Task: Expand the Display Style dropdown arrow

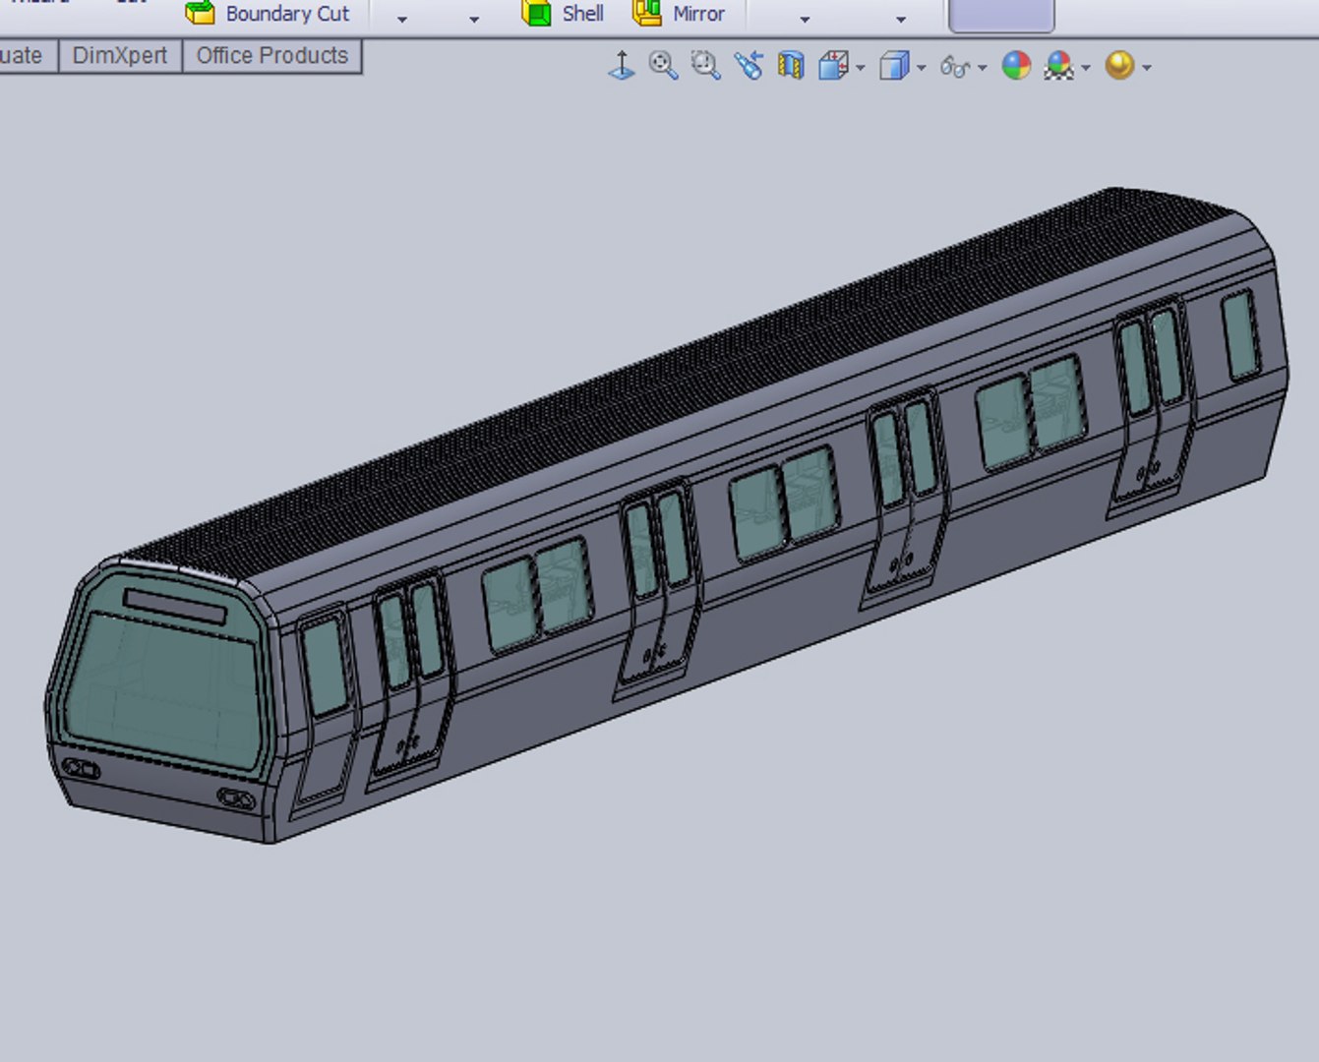Action: (921, 68)
